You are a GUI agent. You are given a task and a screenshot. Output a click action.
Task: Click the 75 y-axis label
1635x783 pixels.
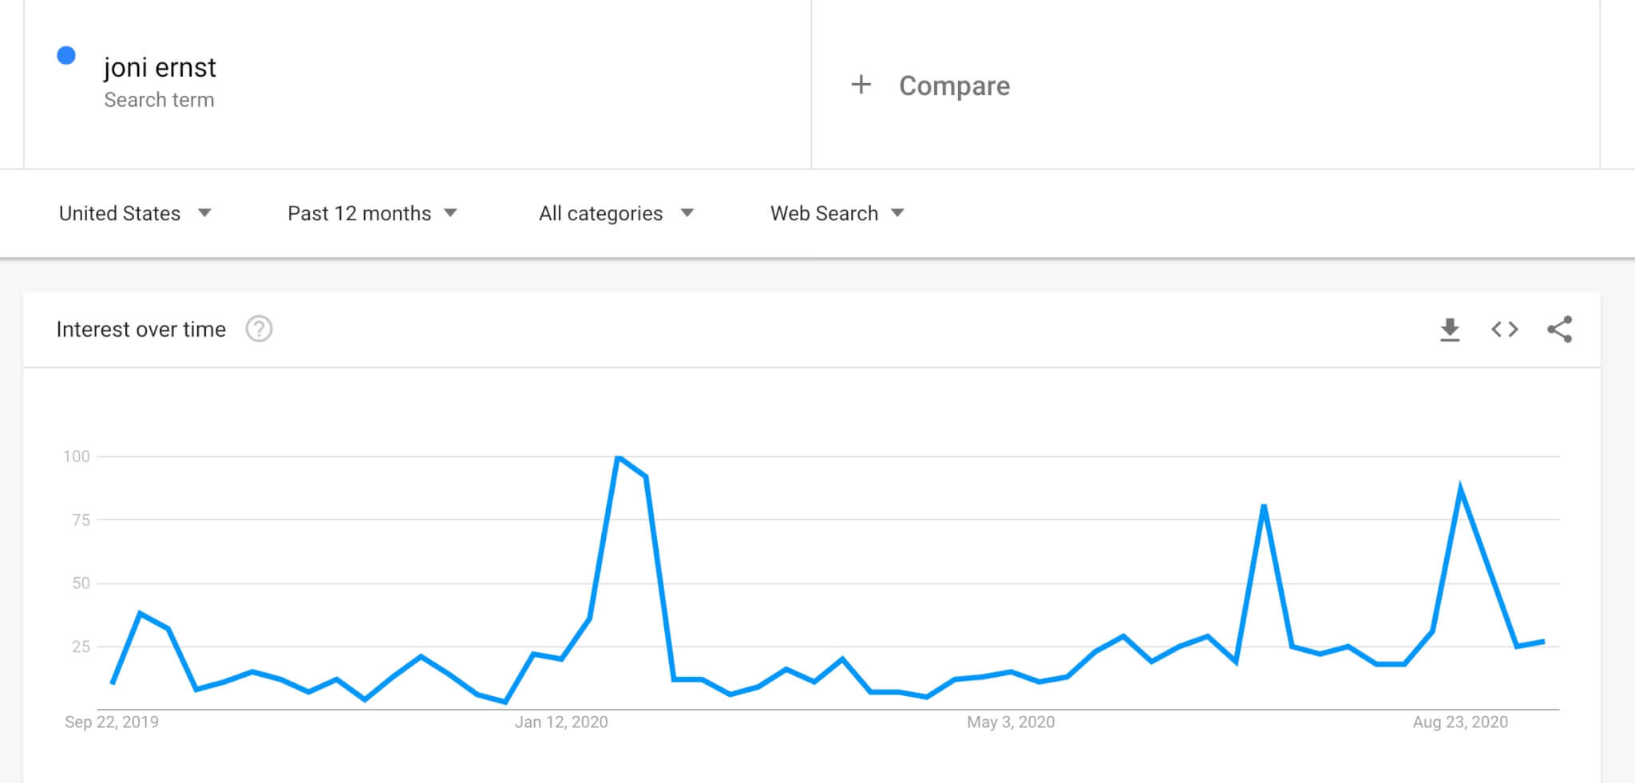(x=81, y=520)
